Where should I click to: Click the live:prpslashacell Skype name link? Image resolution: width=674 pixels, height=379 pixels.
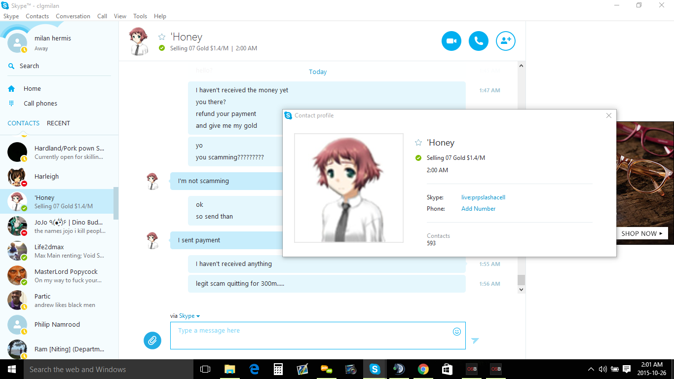coord(483,197)
